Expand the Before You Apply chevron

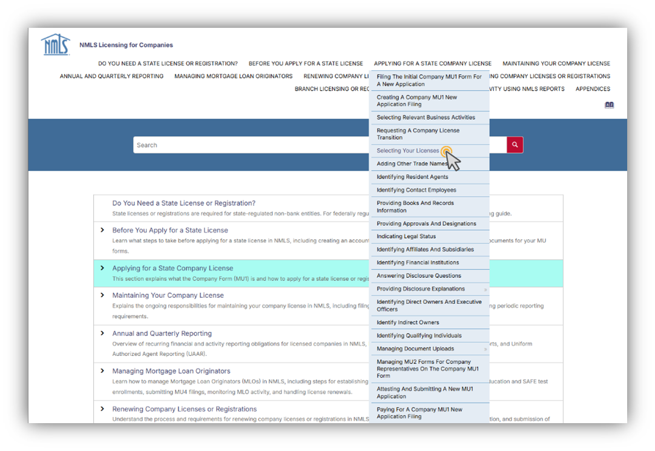pyautogui.click(x=102, y=230)
